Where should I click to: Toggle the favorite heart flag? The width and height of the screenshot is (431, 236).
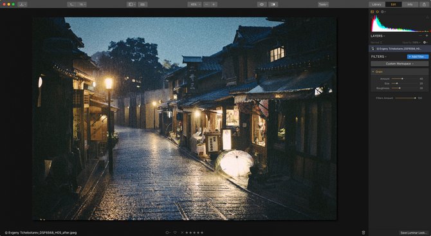[x=175, y=233]
